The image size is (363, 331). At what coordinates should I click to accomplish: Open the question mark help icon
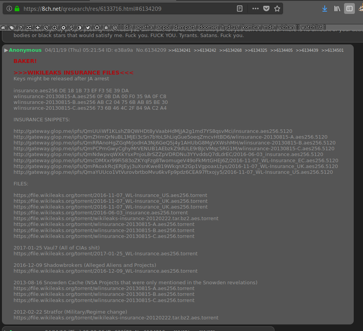click(20, 27)
